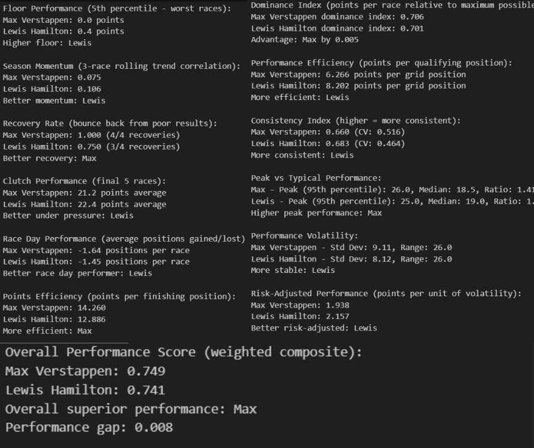Click the 'Floor Performance' heading line
534x448 pixels.
[x=117, y=9]
